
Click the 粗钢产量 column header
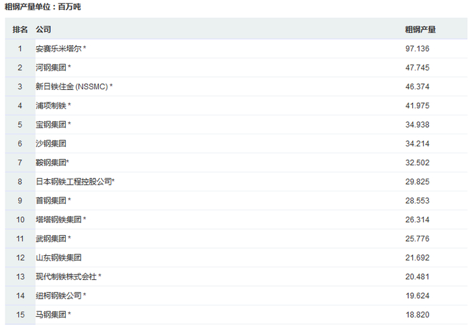coord(420,30)
